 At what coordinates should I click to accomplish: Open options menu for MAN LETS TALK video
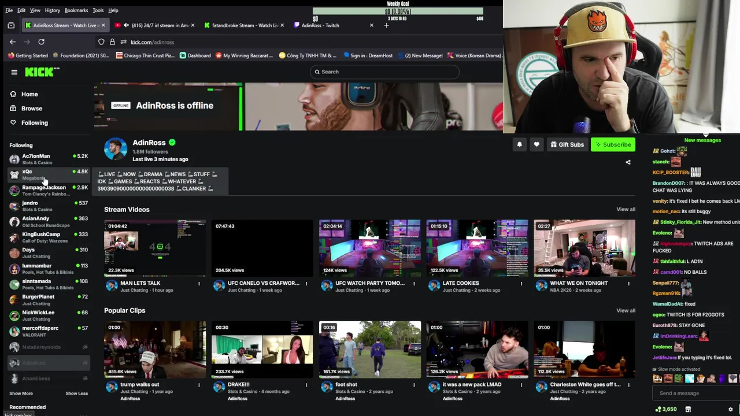199,283
